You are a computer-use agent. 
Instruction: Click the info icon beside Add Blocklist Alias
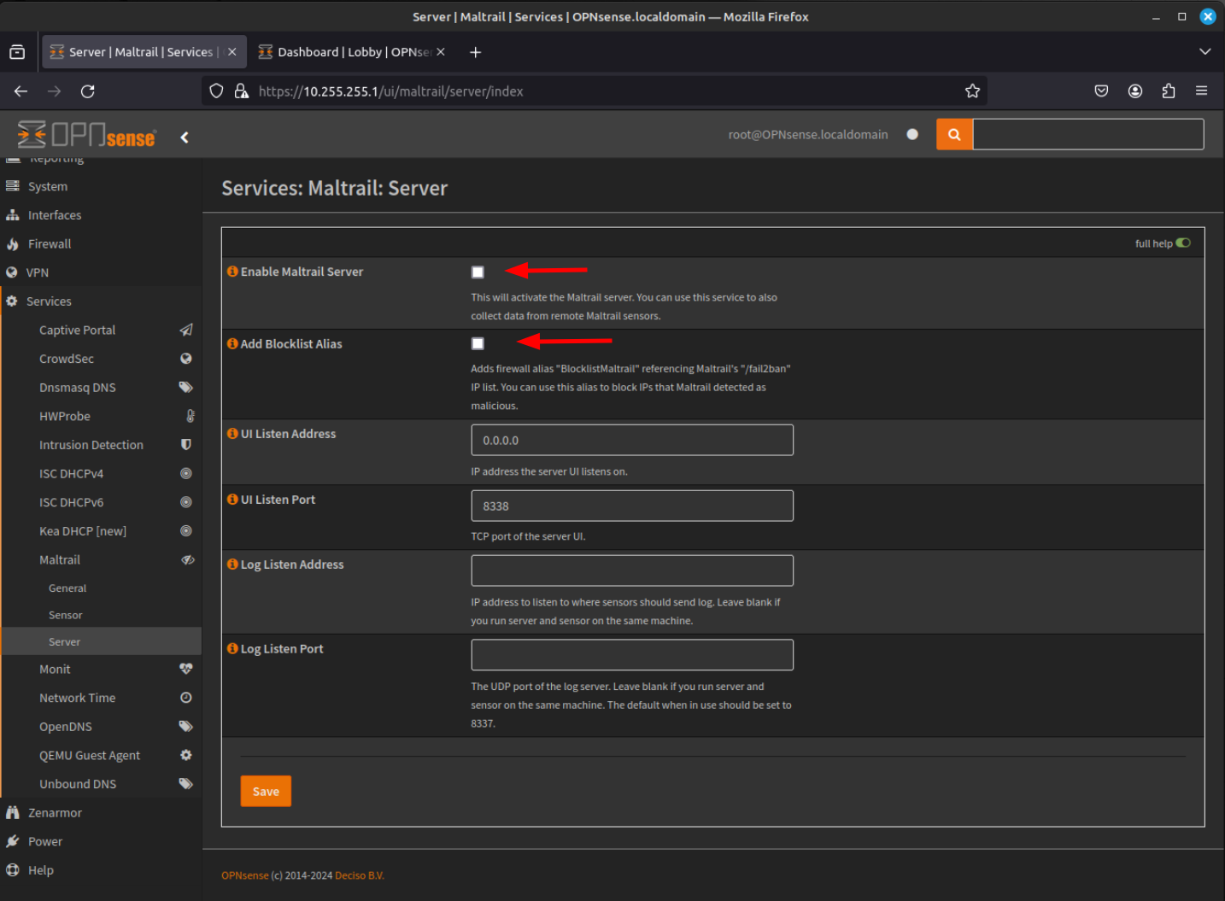232,343
